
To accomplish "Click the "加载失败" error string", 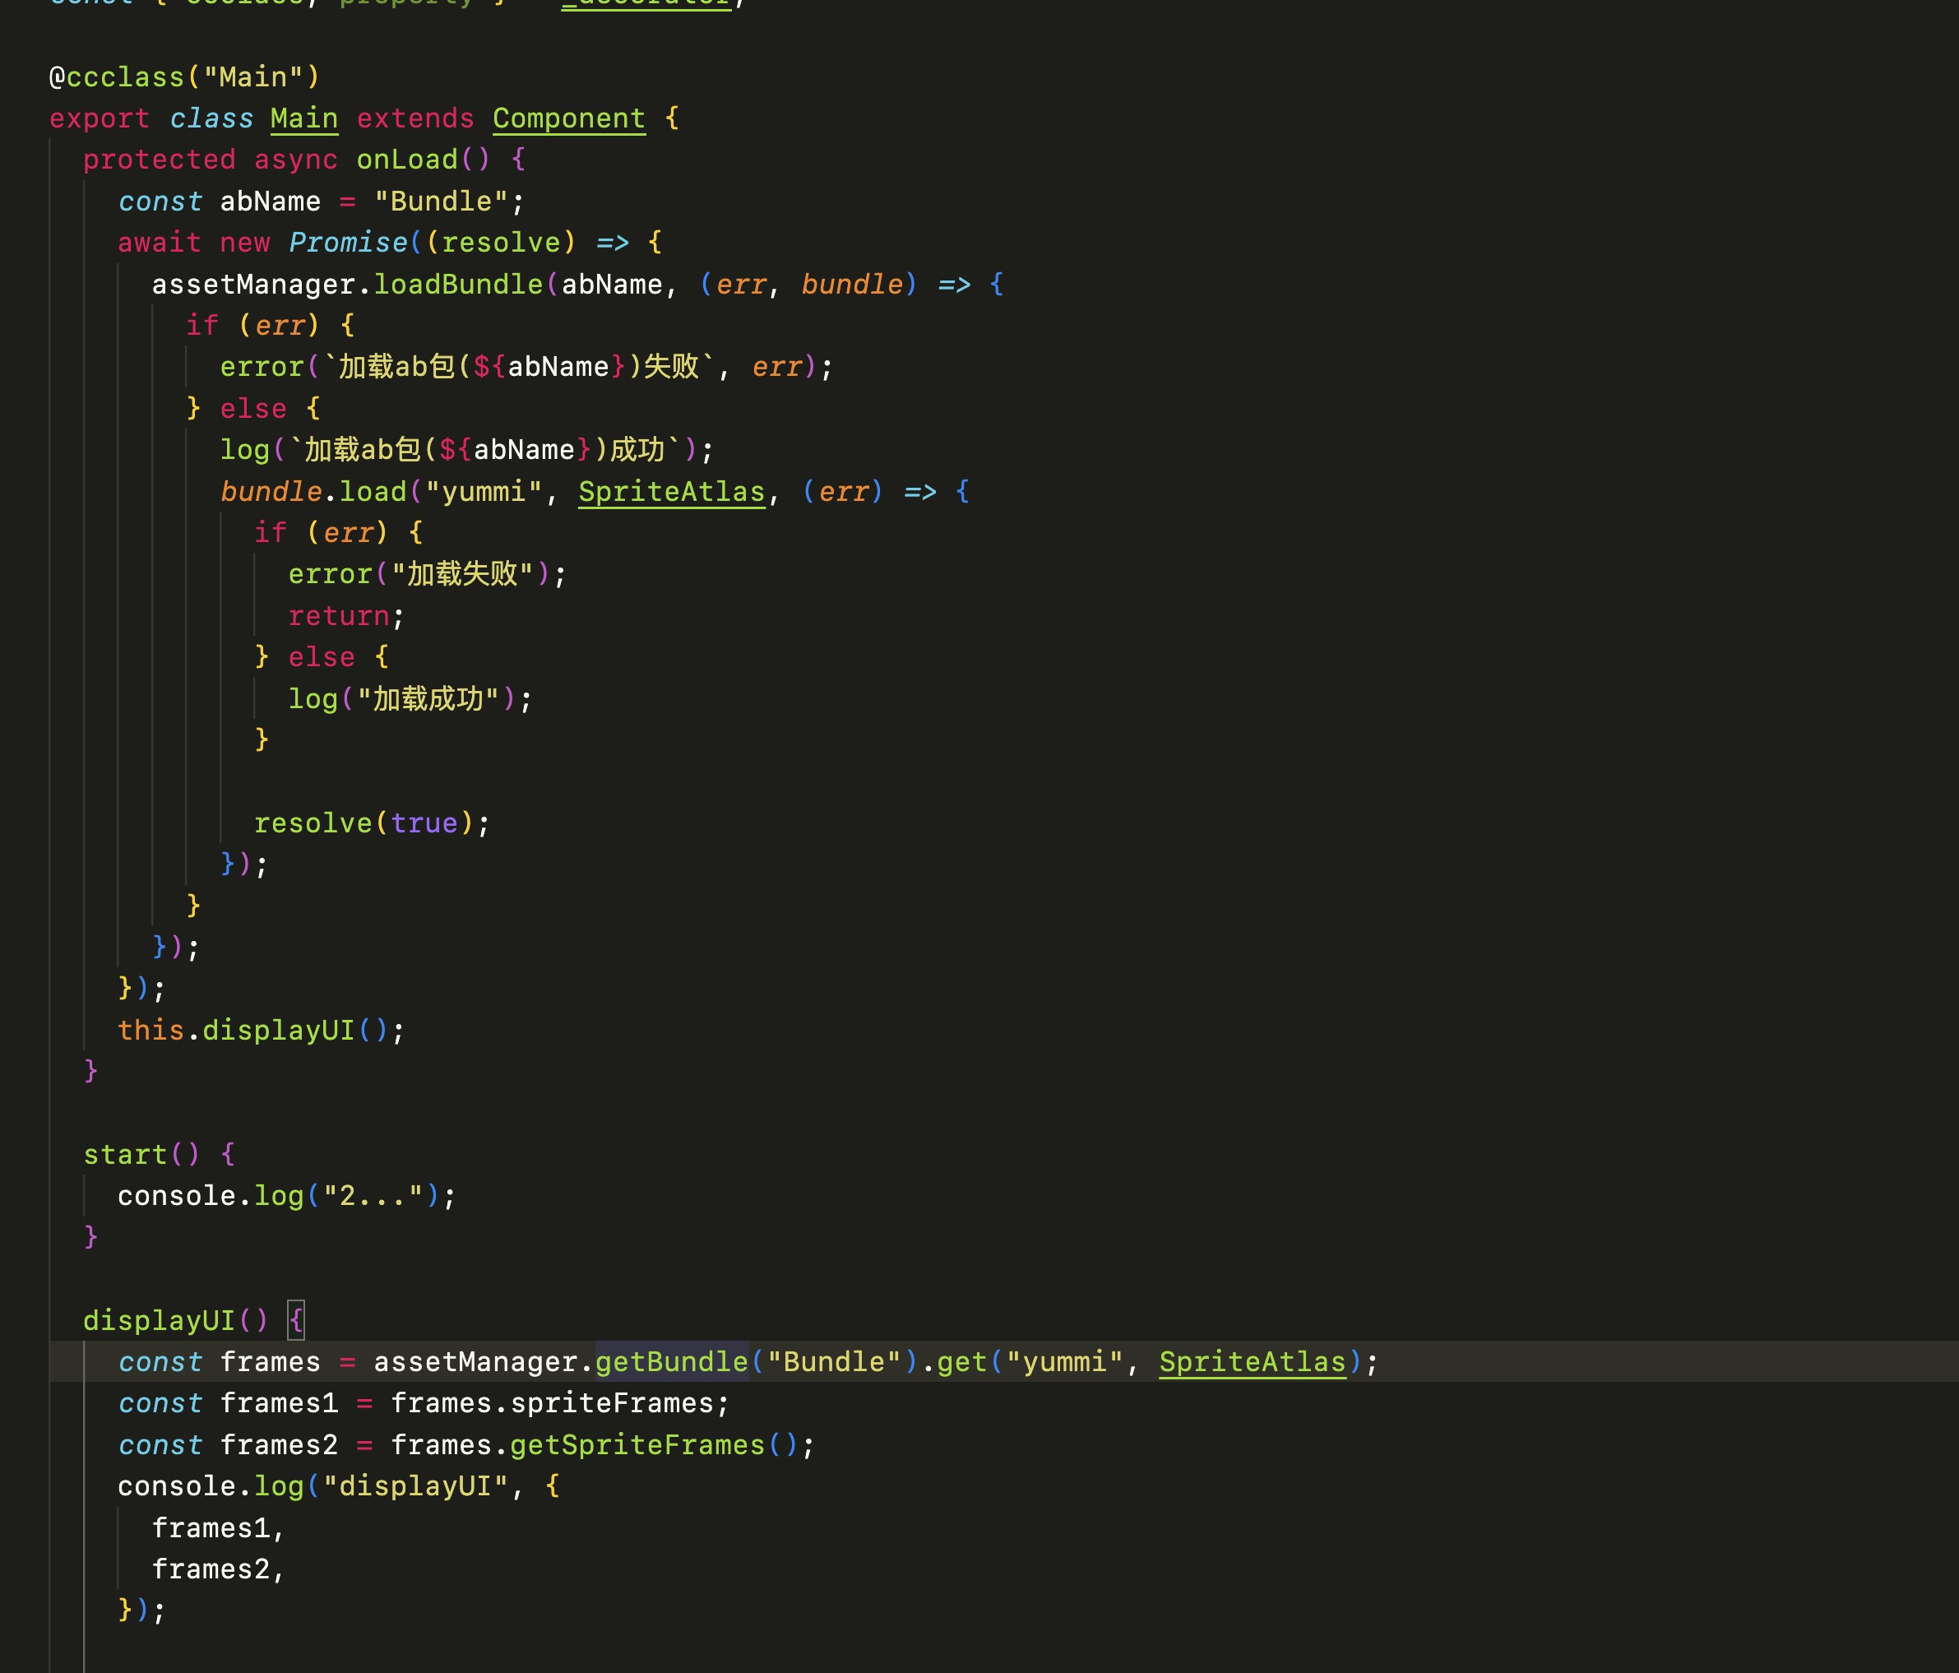I will click(x=462, y=574).
